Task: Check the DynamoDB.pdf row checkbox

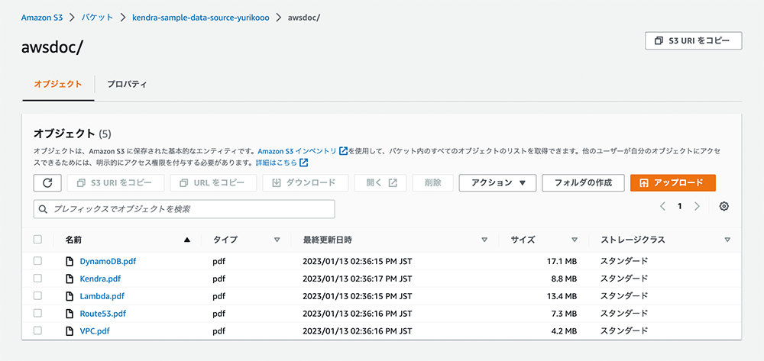Action: (37, 261)
